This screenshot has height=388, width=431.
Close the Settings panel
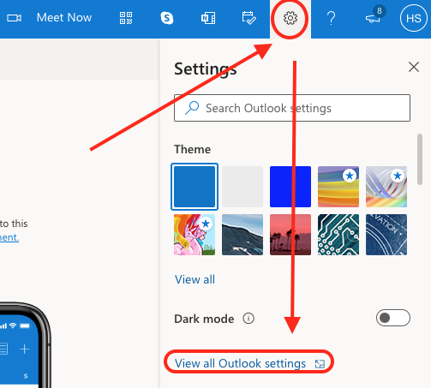coord(414,67)
